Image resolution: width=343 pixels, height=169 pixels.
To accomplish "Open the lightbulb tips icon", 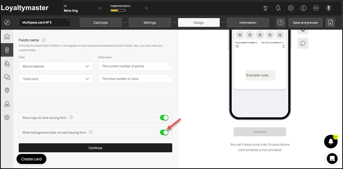I will click(x=265, y=8).
